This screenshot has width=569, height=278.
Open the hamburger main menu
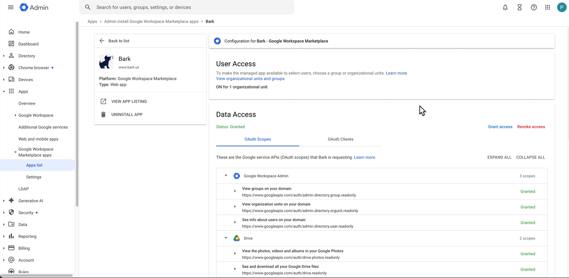tap(11, 7)
